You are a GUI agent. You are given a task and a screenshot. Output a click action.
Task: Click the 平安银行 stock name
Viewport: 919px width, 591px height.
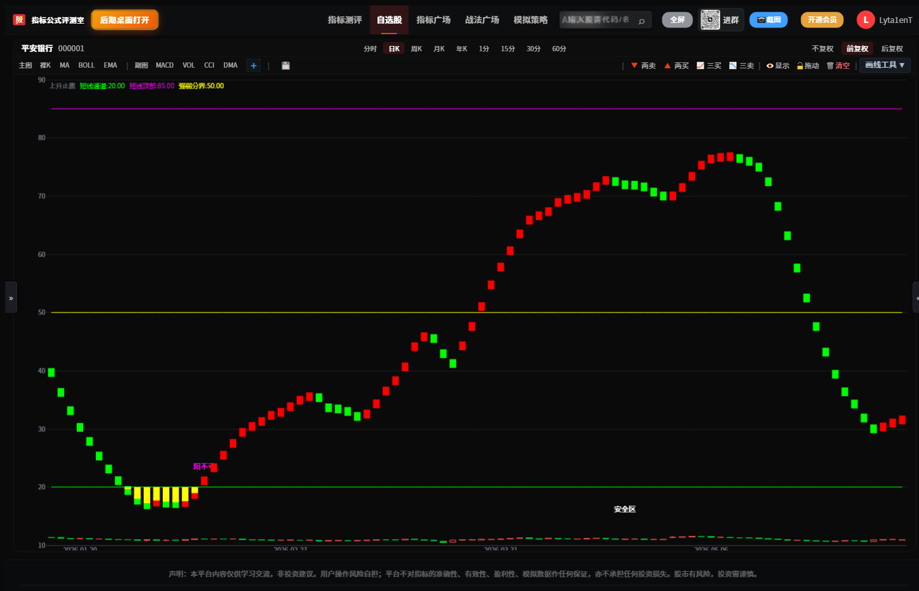tap(37, 49)
